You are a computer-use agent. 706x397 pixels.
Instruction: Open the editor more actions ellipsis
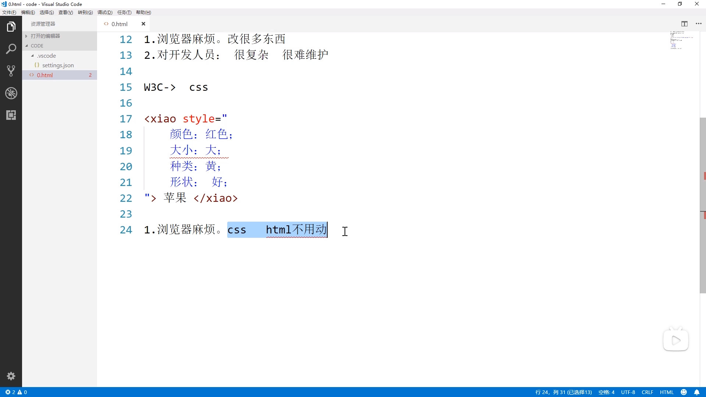(699, 24)
